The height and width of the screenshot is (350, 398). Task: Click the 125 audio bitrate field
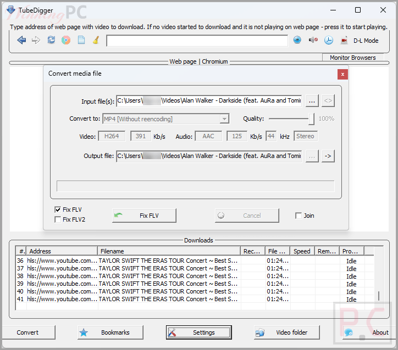[x=237, y=136]
